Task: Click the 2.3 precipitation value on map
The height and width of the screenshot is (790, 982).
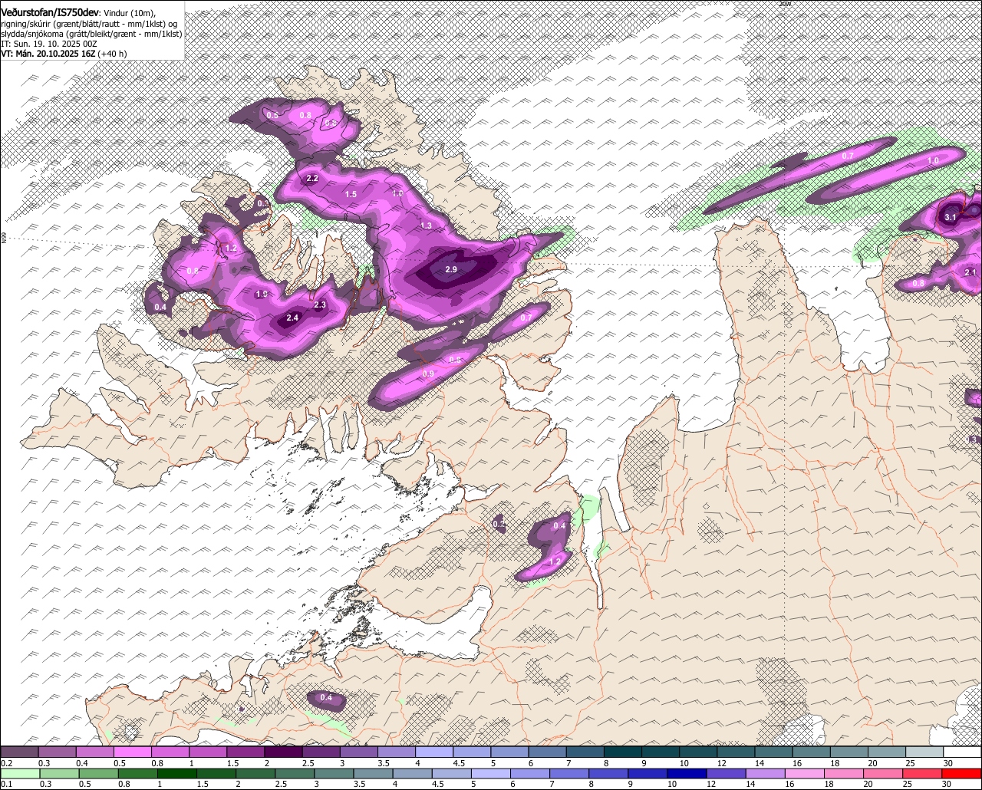Action: 320,304
